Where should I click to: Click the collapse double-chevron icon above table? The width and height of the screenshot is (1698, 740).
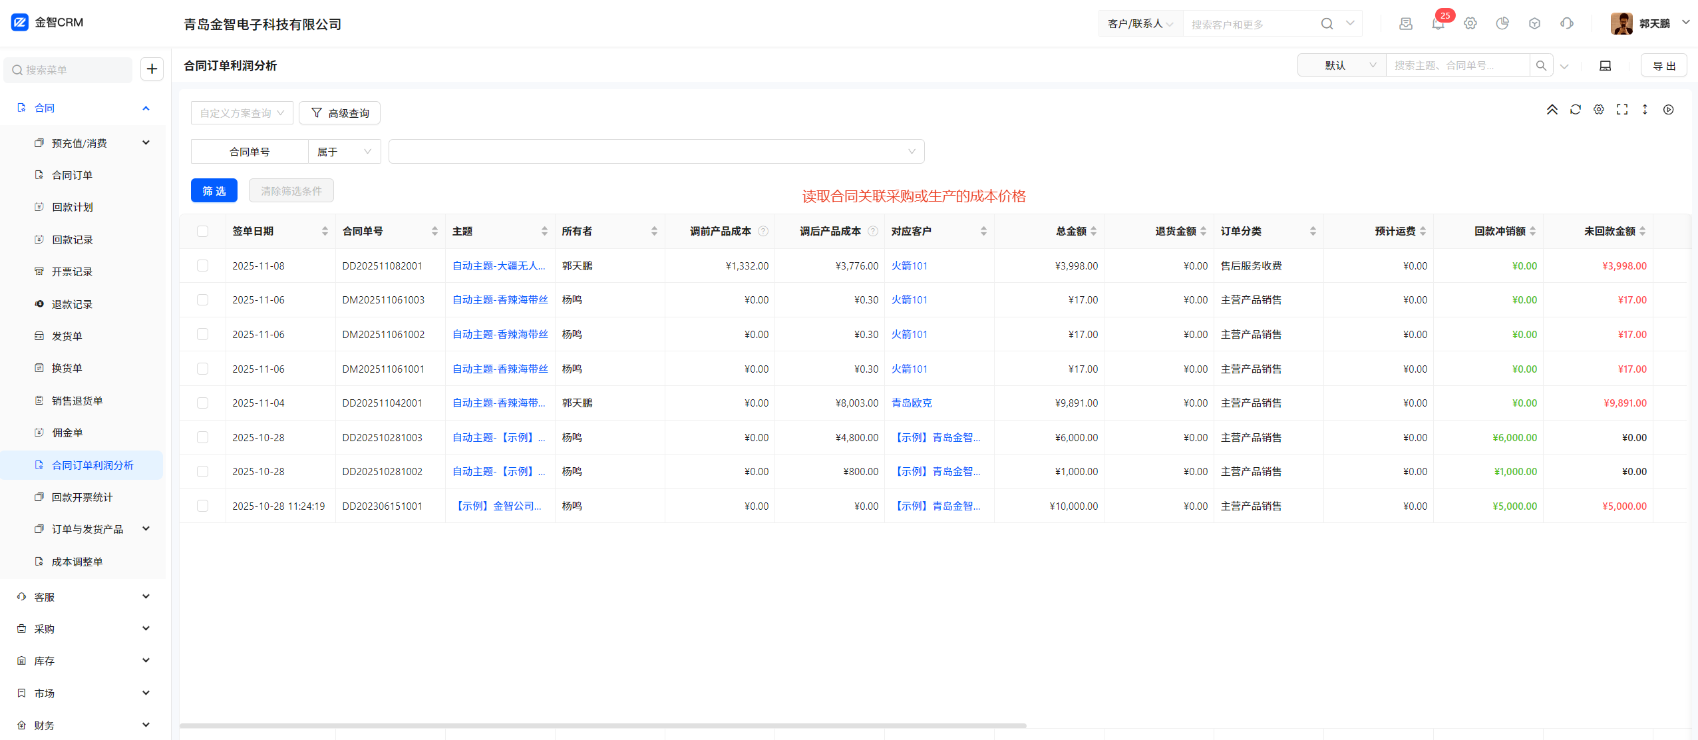point(1552,110)
